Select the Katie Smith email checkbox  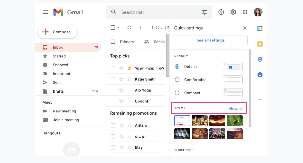tap(113, 79)
